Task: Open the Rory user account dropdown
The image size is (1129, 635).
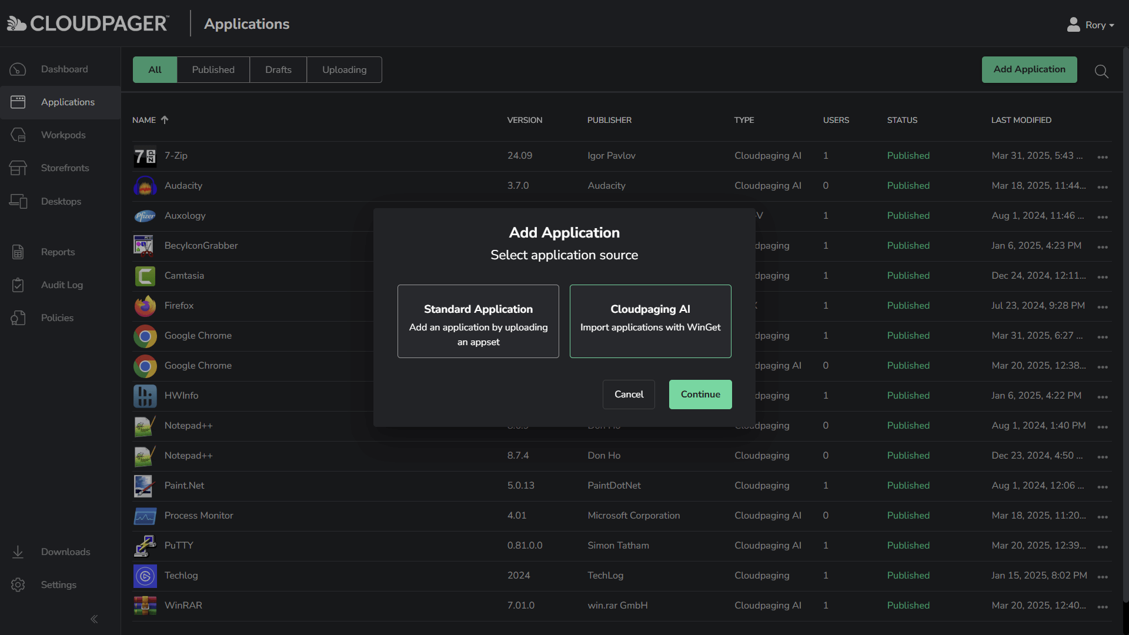Action: [x=1091, y=25]
